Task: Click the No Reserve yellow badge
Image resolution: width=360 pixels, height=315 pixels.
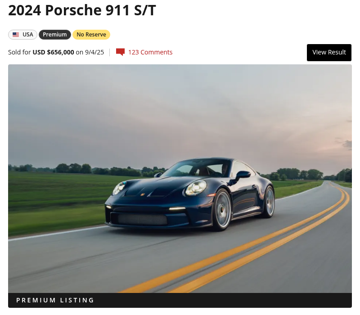Action: pyautogui.click(x=91, y=35)
